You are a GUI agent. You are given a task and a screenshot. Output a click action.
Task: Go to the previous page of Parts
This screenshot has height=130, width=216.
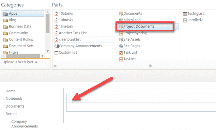(x=55, y=66)
